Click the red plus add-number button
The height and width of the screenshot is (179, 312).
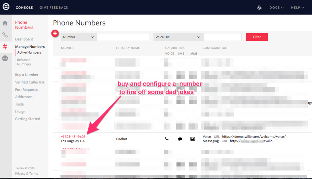click(55, 33)
